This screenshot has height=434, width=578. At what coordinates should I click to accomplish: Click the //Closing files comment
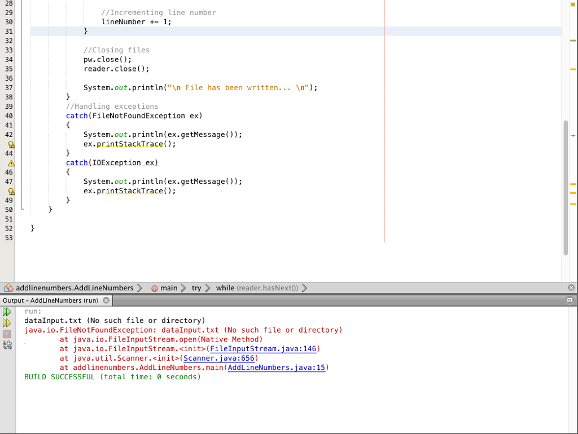(x=116, y=50)
